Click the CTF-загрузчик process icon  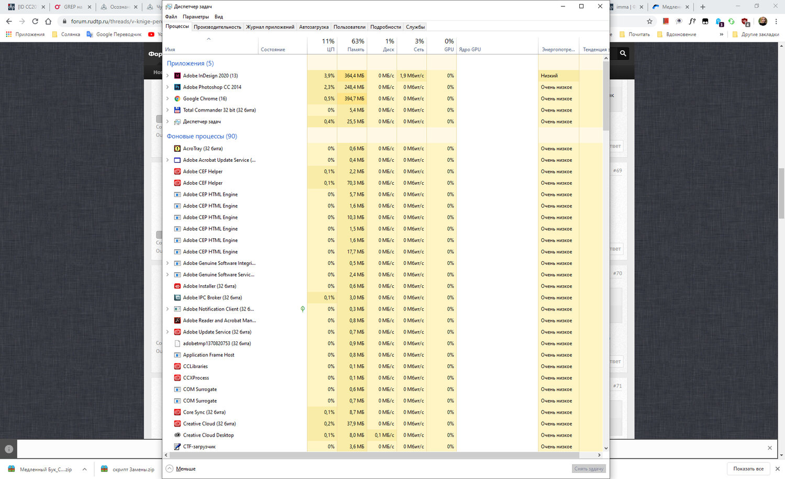point(177,447)
